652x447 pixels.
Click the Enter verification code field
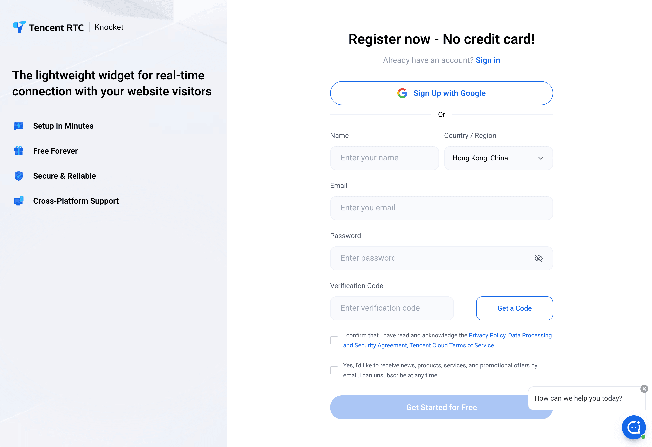(391, 308)
